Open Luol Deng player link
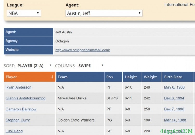Screen dimensions: 195x135 [x=14, y=131]
